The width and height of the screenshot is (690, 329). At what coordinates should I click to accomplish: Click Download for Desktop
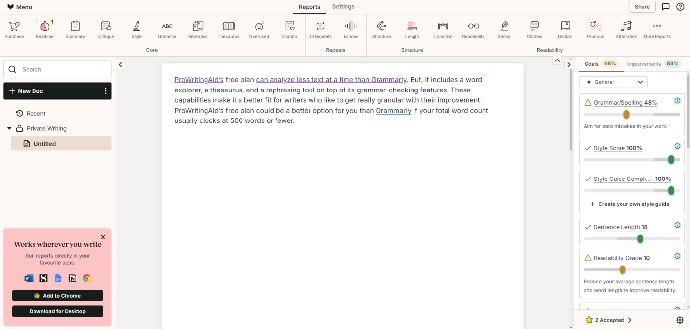pos(58,311)
